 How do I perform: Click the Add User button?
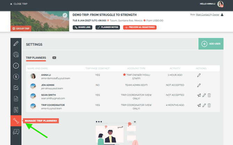pos(211,44)
